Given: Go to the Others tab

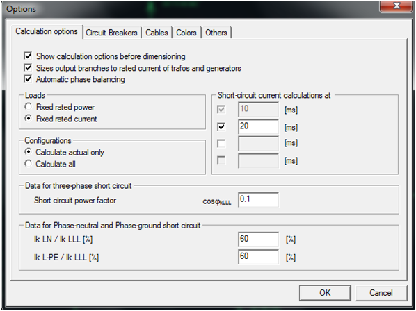Looking at the screenshot, I should (x=216, y=33).
